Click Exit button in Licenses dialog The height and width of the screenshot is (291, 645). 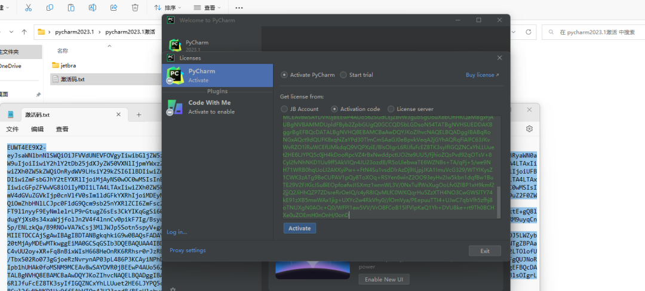click(x=485, y=251)
